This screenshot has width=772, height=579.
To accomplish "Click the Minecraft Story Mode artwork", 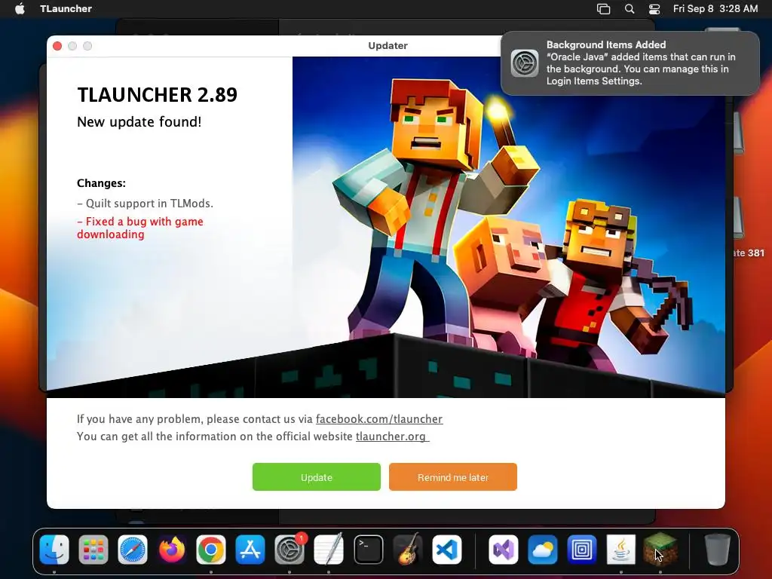I will (x=509, y=227).
